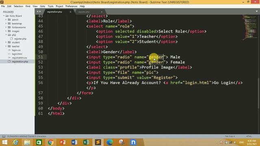Click the Windows Start button
The width and height of the screenshot is (260, 146).
4,142
